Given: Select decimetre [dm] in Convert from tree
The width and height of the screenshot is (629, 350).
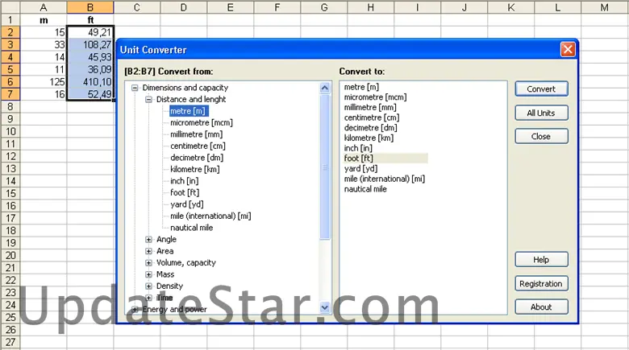Looking at the screenshot, I should pyautogui.click(x=197, y=158).
